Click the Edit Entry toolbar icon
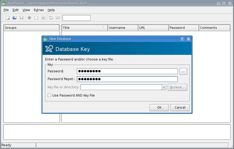Viewport: 234px width, 149px height. pos(36,18)
